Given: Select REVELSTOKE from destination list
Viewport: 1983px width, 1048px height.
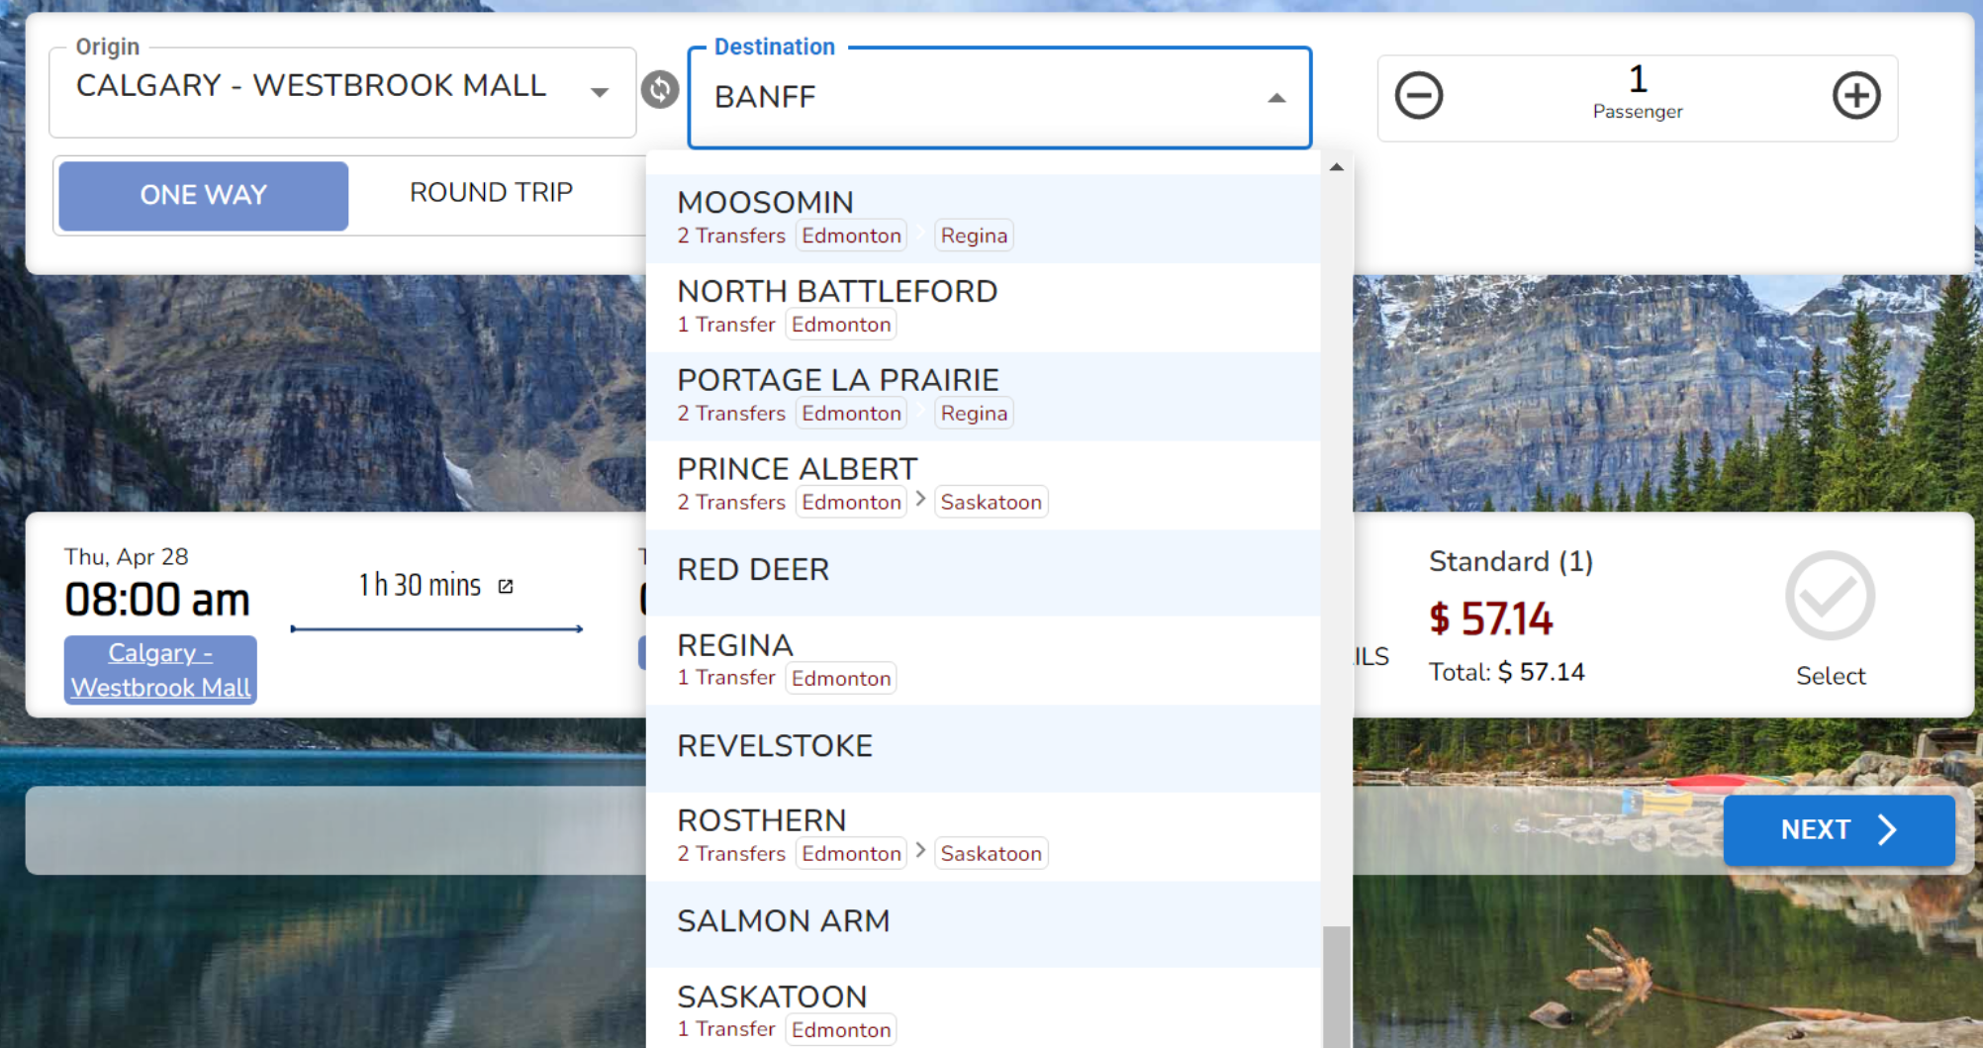Looking at the screenshot, I should pyautogui.click(x=984, y=748).
